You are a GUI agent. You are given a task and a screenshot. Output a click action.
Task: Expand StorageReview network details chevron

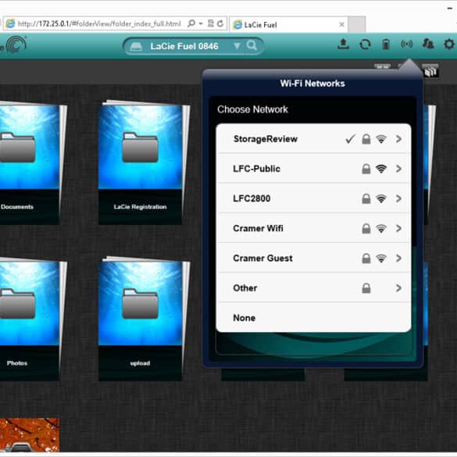click(398, 139)
